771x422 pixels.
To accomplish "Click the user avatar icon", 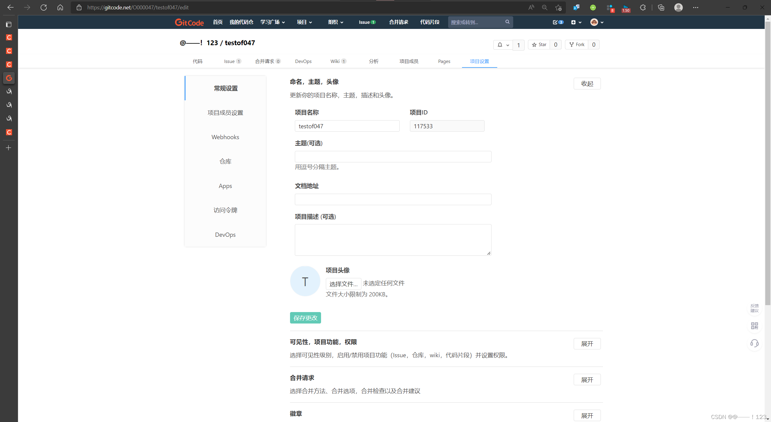I will pyautogui.click(x=594, y=22).
